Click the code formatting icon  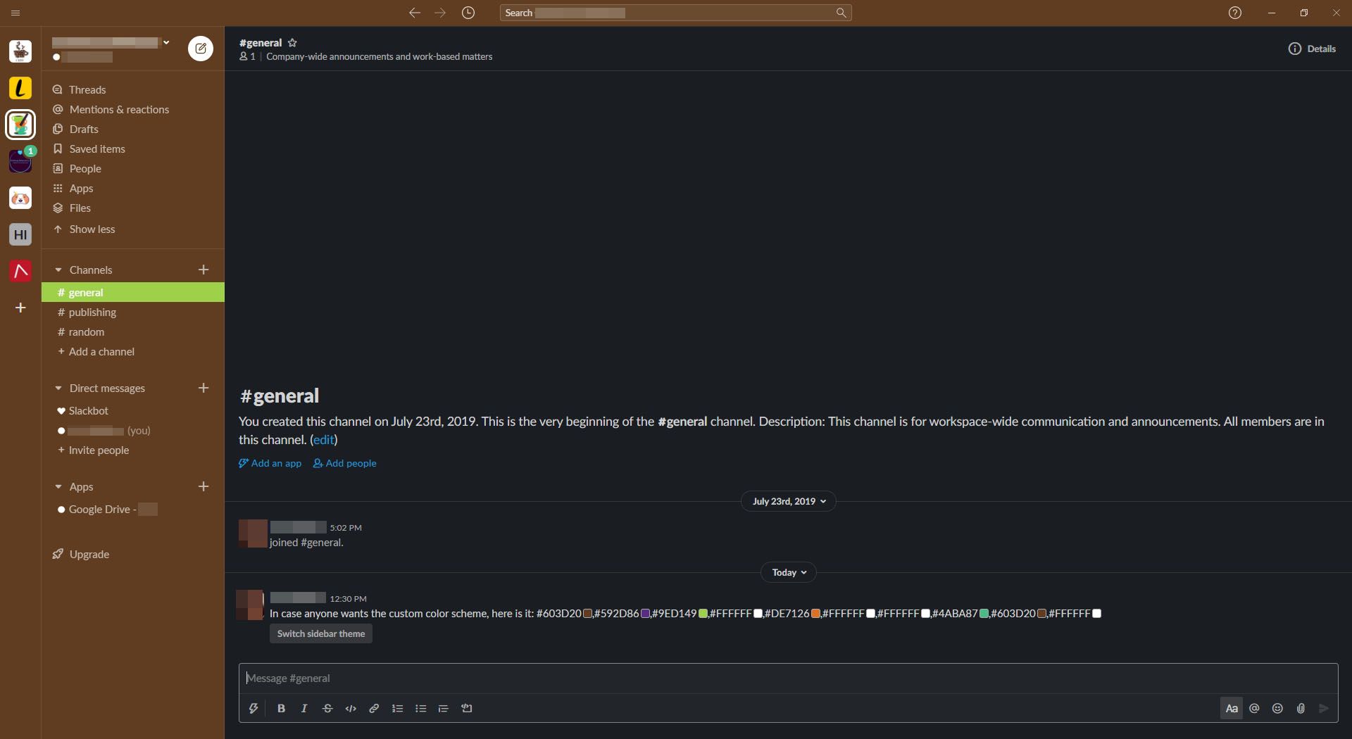tap(351, 709)
